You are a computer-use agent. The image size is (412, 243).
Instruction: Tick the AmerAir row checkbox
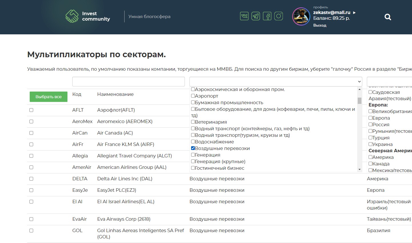tap(31, 167)
